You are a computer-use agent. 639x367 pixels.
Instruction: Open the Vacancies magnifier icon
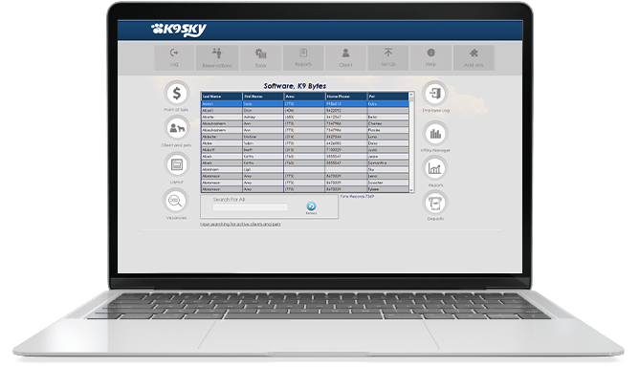(x=175, y=201)
